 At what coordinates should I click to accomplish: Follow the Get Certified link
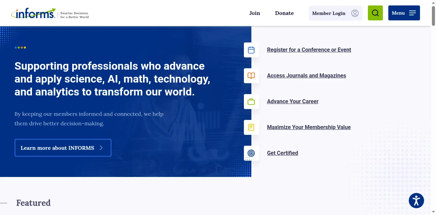[x=282, y=153]
